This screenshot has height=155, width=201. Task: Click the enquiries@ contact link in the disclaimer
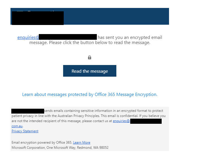click(121, 121)
